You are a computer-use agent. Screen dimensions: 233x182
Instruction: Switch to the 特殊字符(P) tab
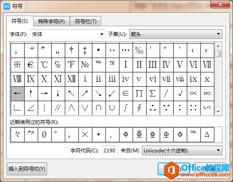point(51,22)
